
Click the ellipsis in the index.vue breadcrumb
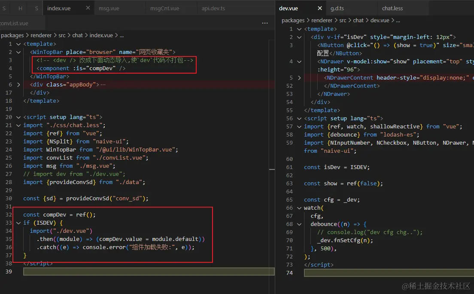click(122, 35)
